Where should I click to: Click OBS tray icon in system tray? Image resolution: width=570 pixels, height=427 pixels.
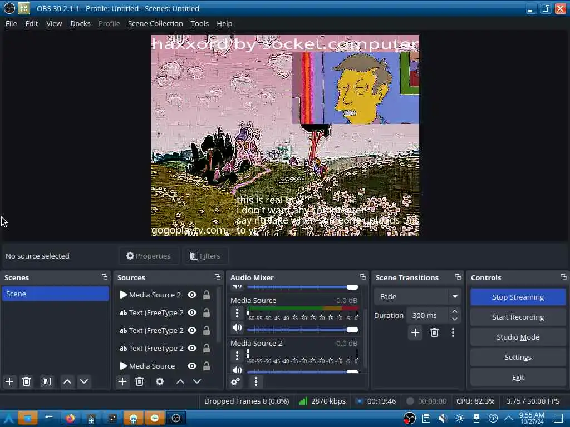coord(410,418)
